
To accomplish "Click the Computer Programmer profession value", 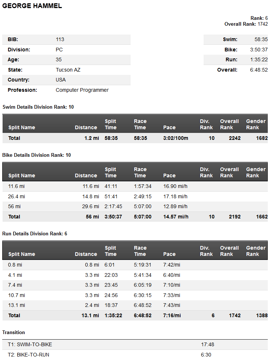I will click(x=82, y=90).
